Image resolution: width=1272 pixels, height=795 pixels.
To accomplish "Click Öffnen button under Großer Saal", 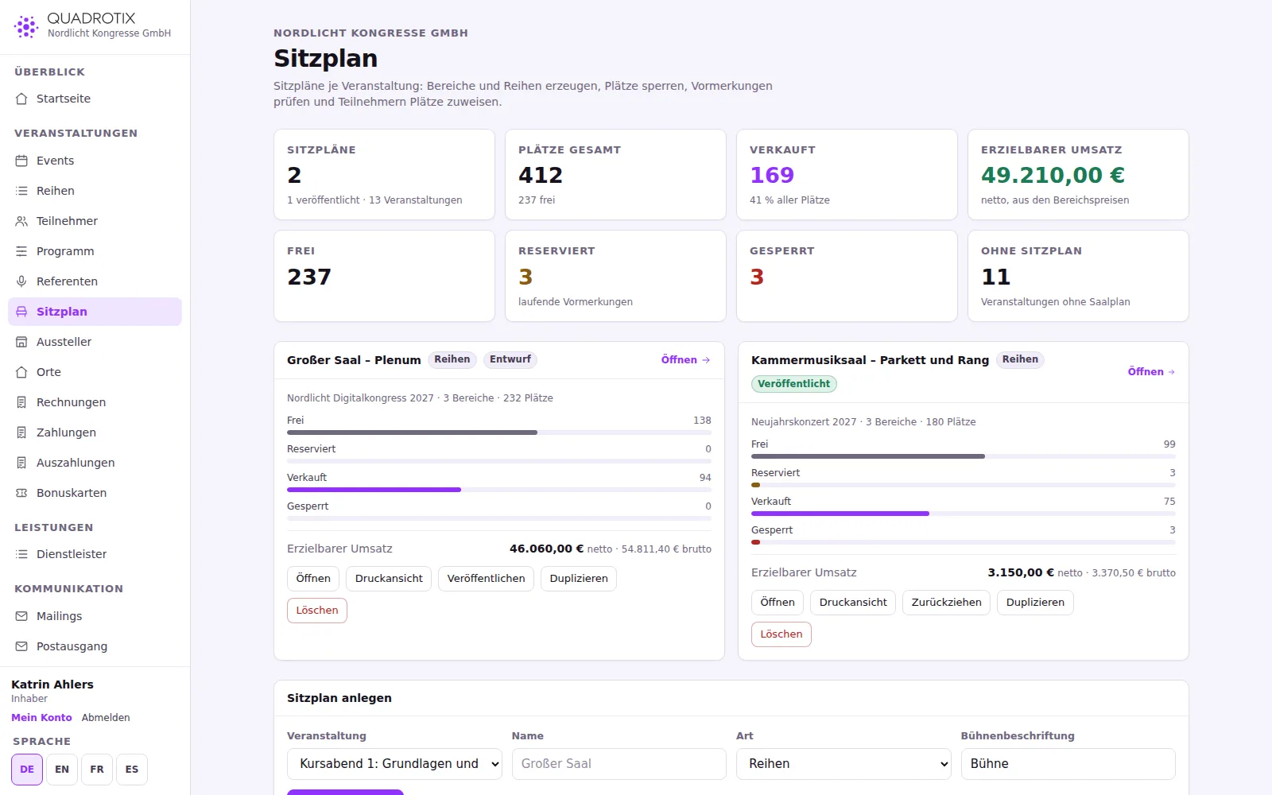I will click(313, 579).
